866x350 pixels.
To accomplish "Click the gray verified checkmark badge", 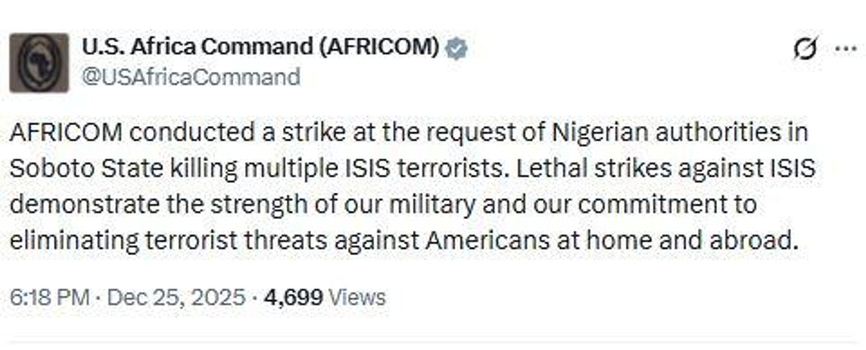I will click(x=456, y=49).
